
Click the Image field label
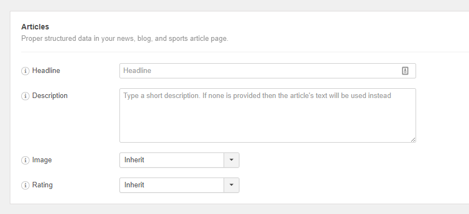(42, 160)
